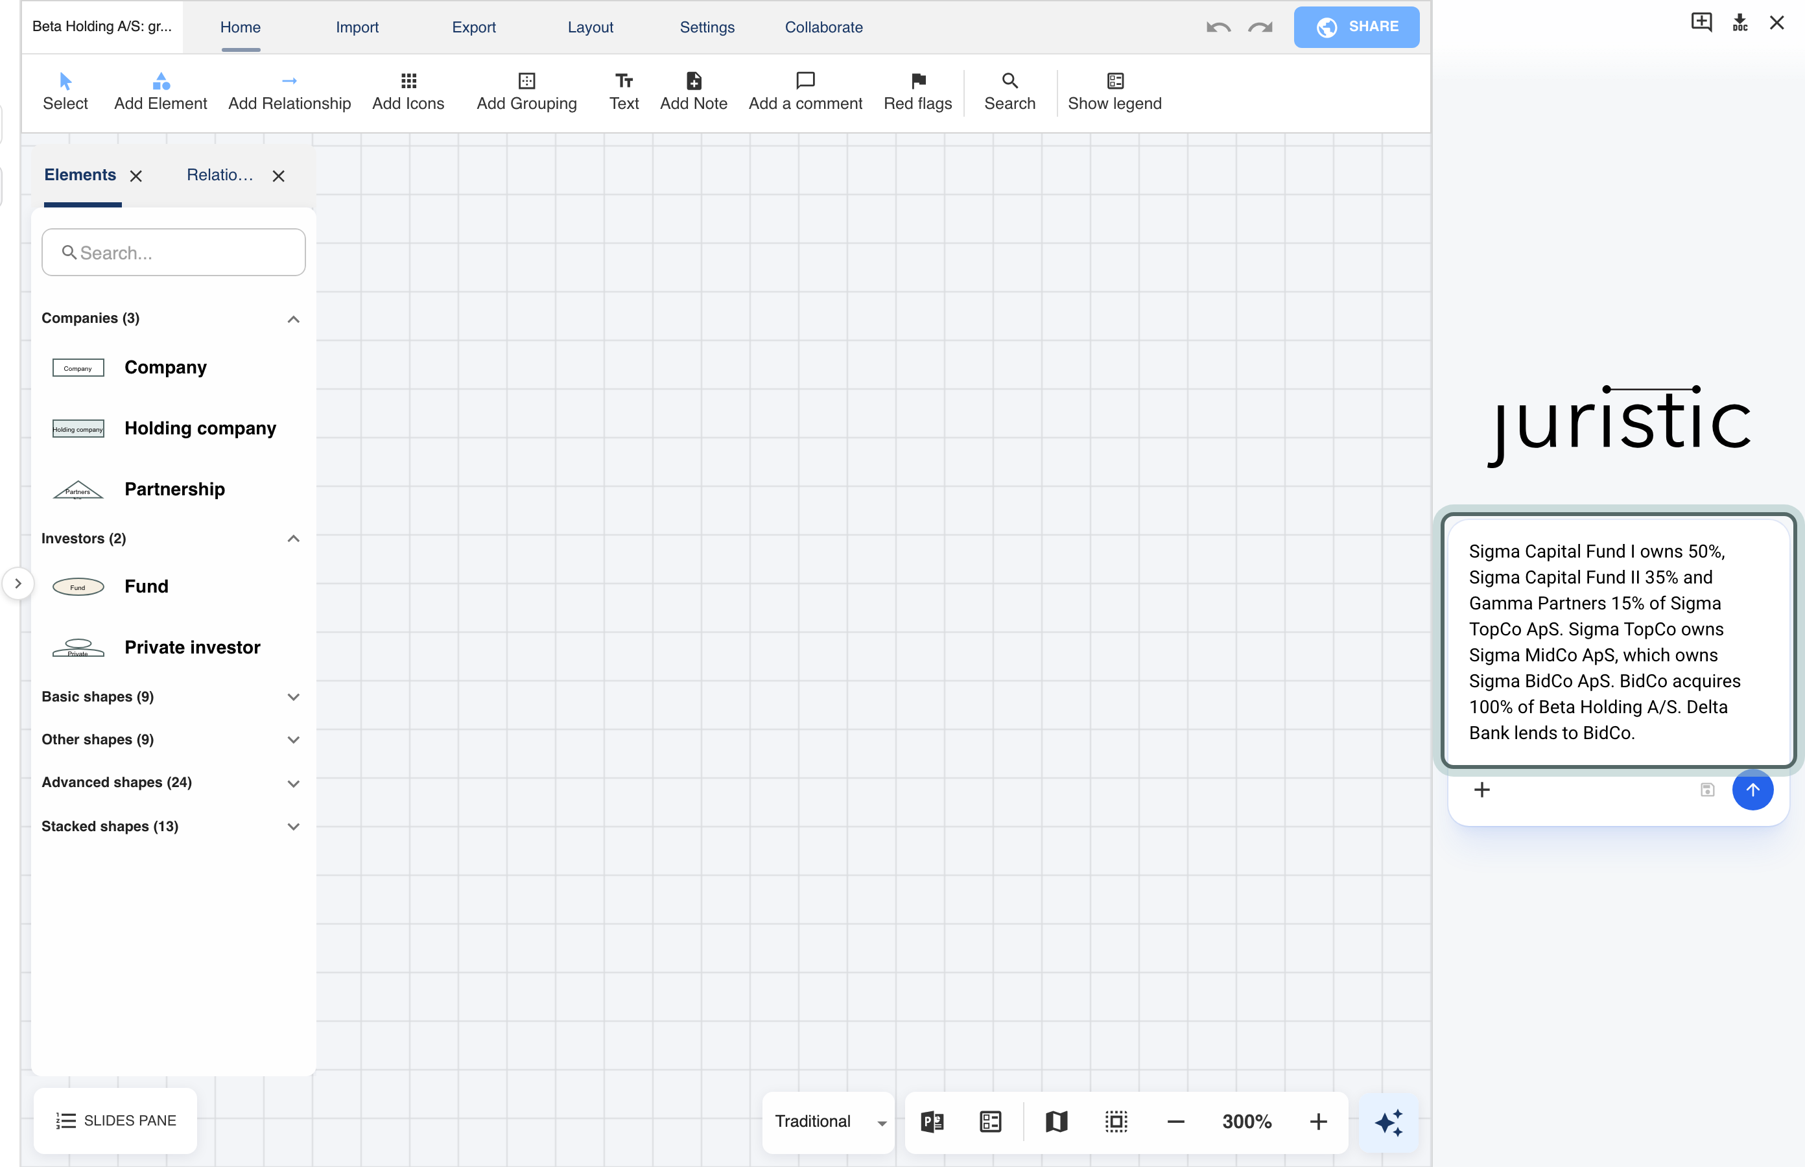
Task: Switch to the Import tab
Action: (357, 27)
